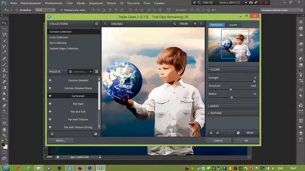Go to next view using right arrow

pos(201,24)
